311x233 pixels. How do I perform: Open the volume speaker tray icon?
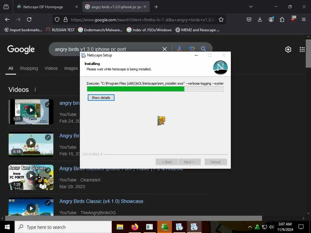pyautogui.click(x=272, y=227)
